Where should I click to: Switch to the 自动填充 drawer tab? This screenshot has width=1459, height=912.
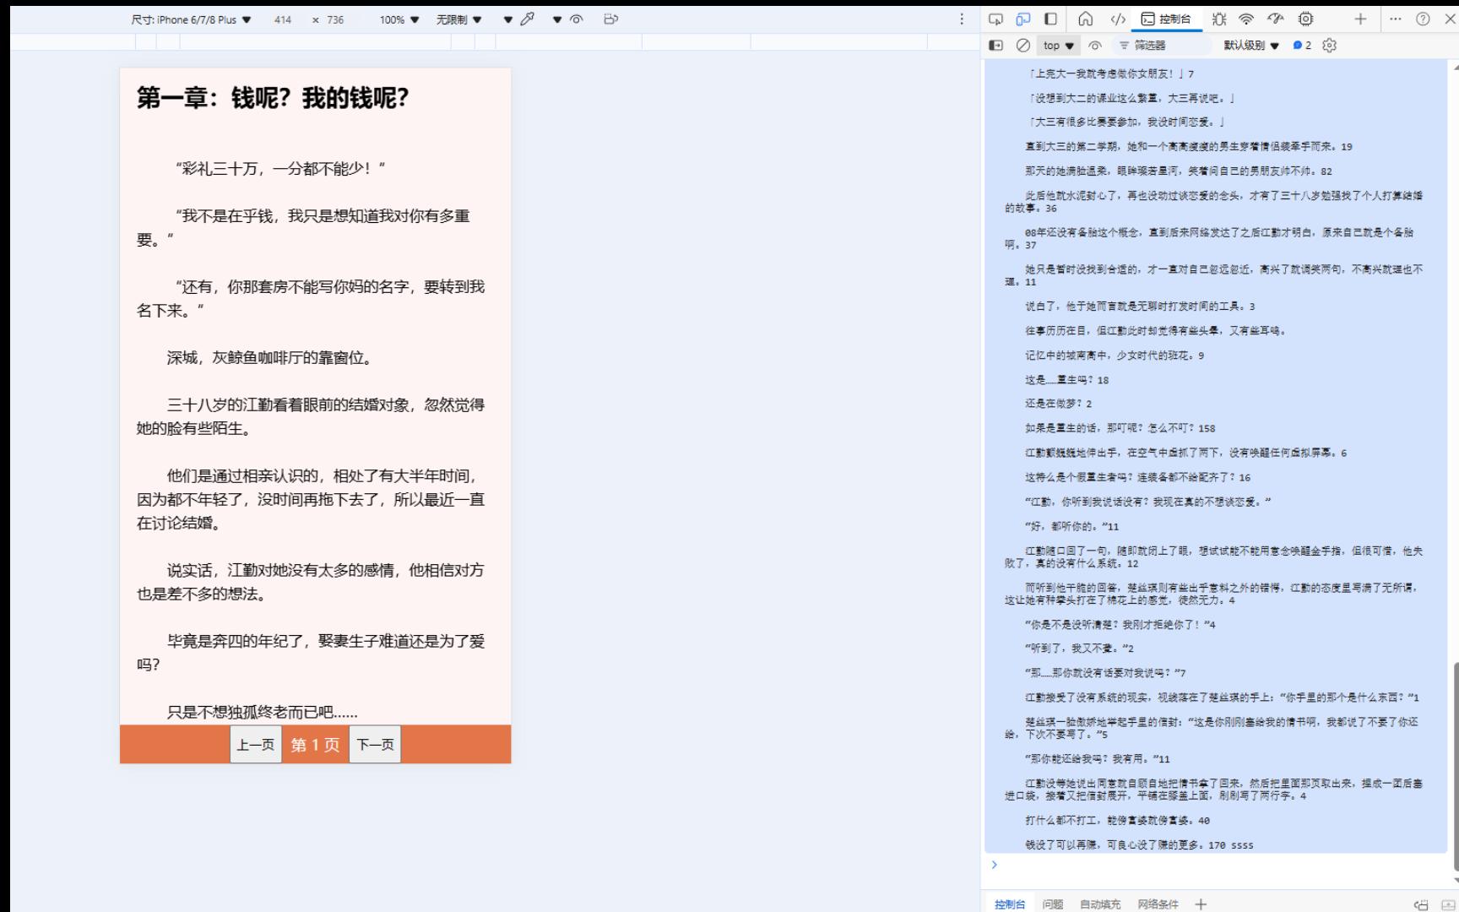pos(1100,904)
